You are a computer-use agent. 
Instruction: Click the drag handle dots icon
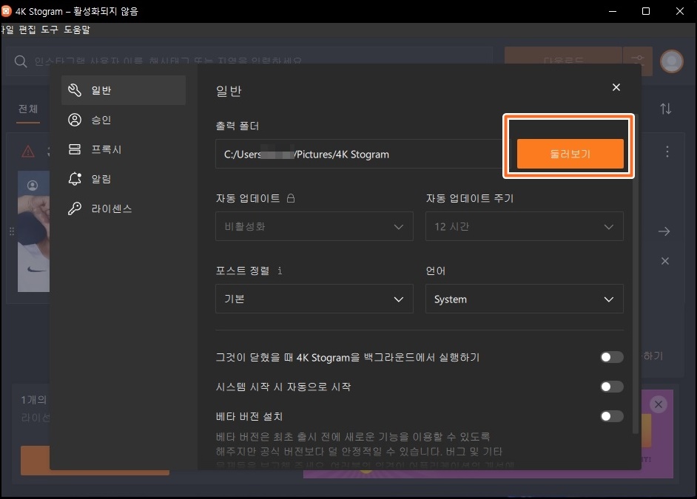[12, 231]
